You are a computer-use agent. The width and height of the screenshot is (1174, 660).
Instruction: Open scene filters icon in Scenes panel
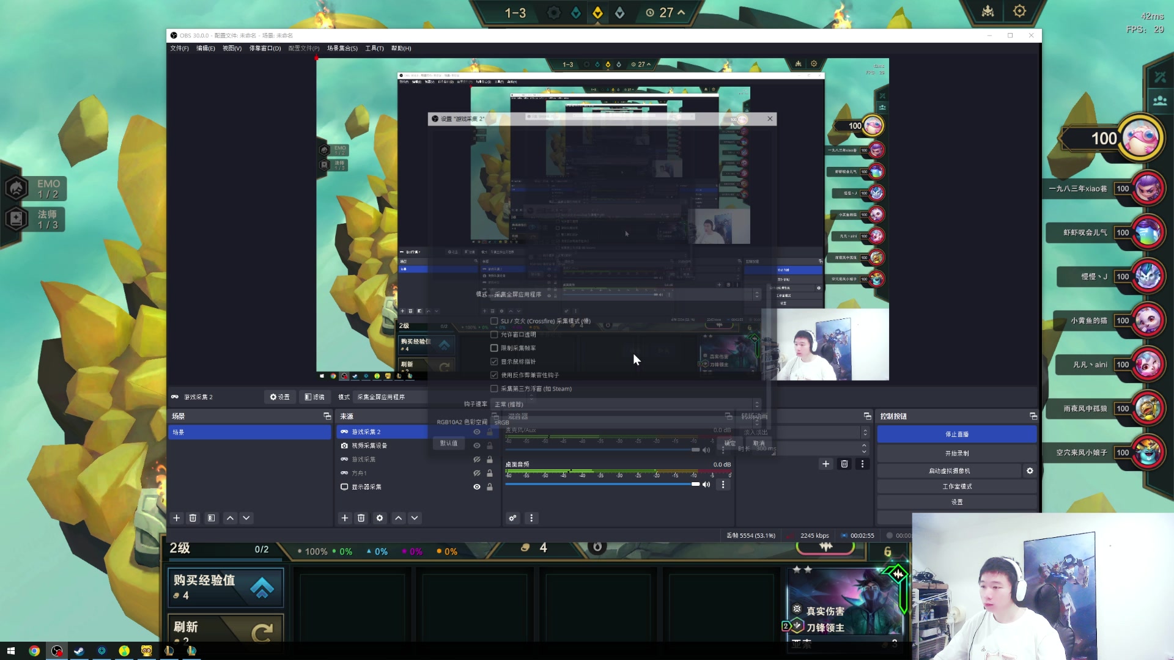212,518
